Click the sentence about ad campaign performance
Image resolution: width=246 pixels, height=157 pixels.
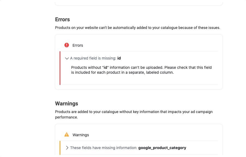pyautogui.click(x=134, y=114)
